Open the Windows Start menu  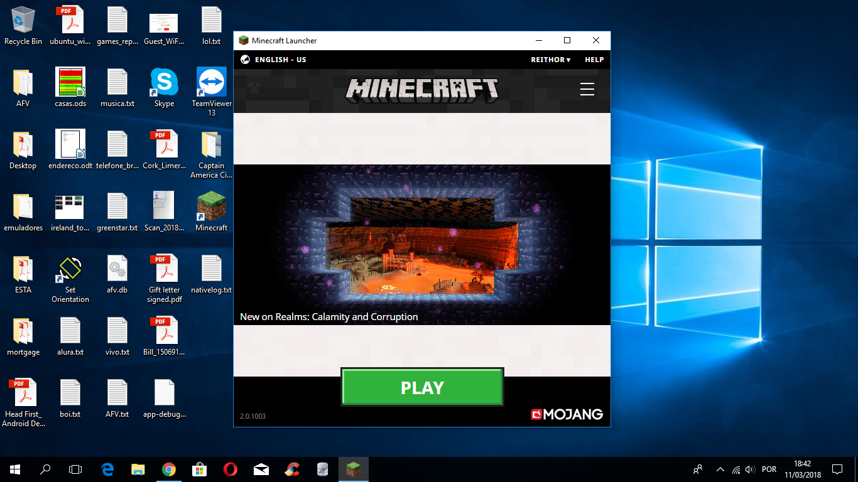(x=15, y=469)
